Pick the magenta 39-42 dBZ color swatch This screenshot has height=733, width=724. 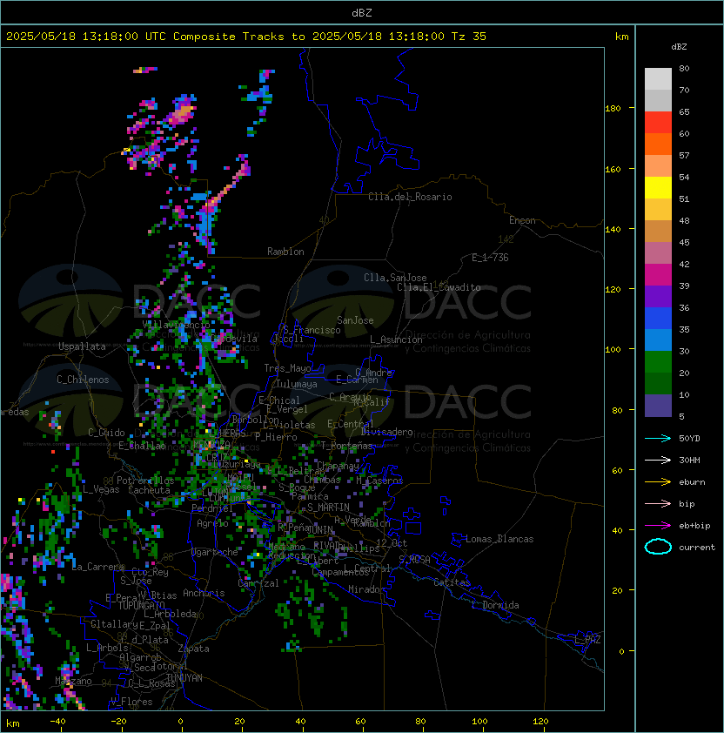click(x=658, y=275)
